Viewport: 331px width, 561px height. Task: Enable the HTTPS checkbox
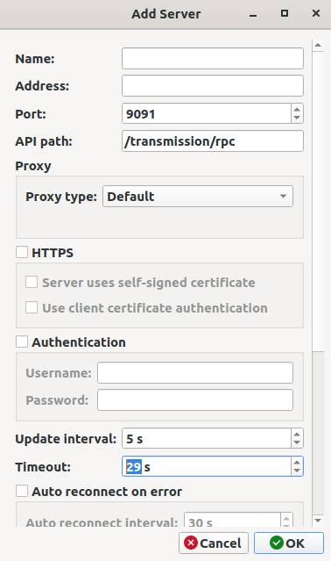[x=22, y=252]
